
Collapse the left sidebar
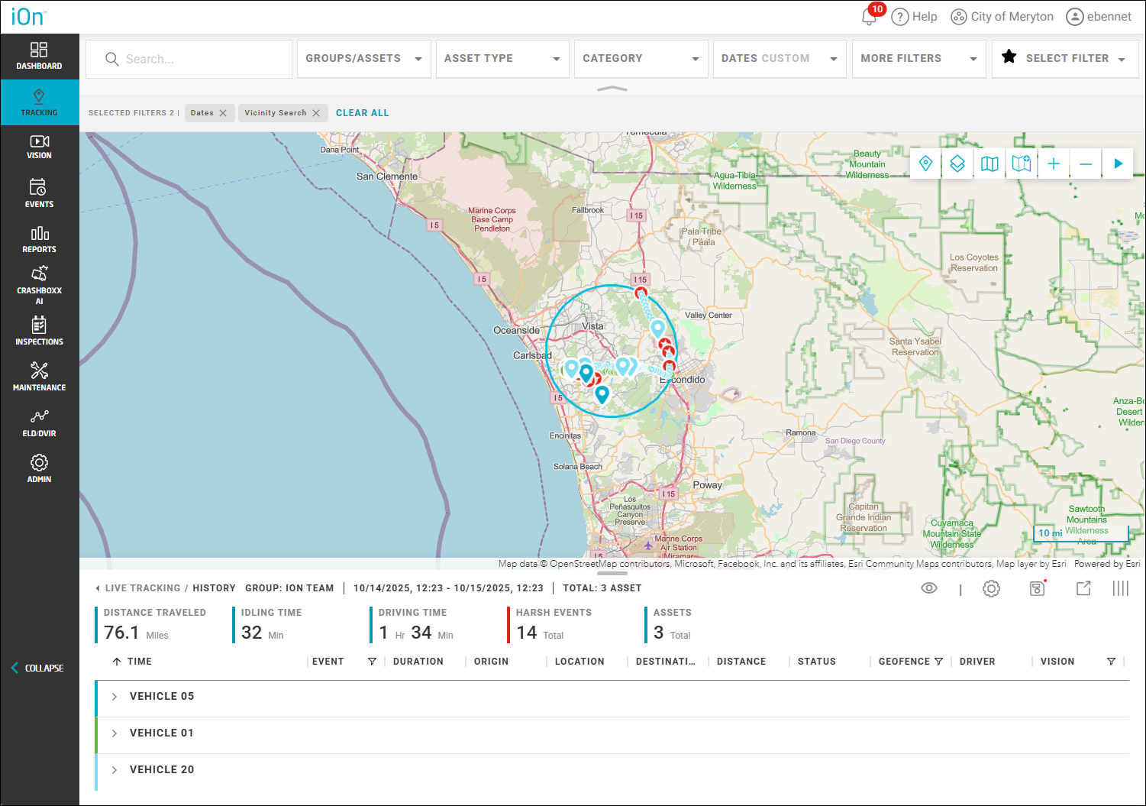click(37, 668)
